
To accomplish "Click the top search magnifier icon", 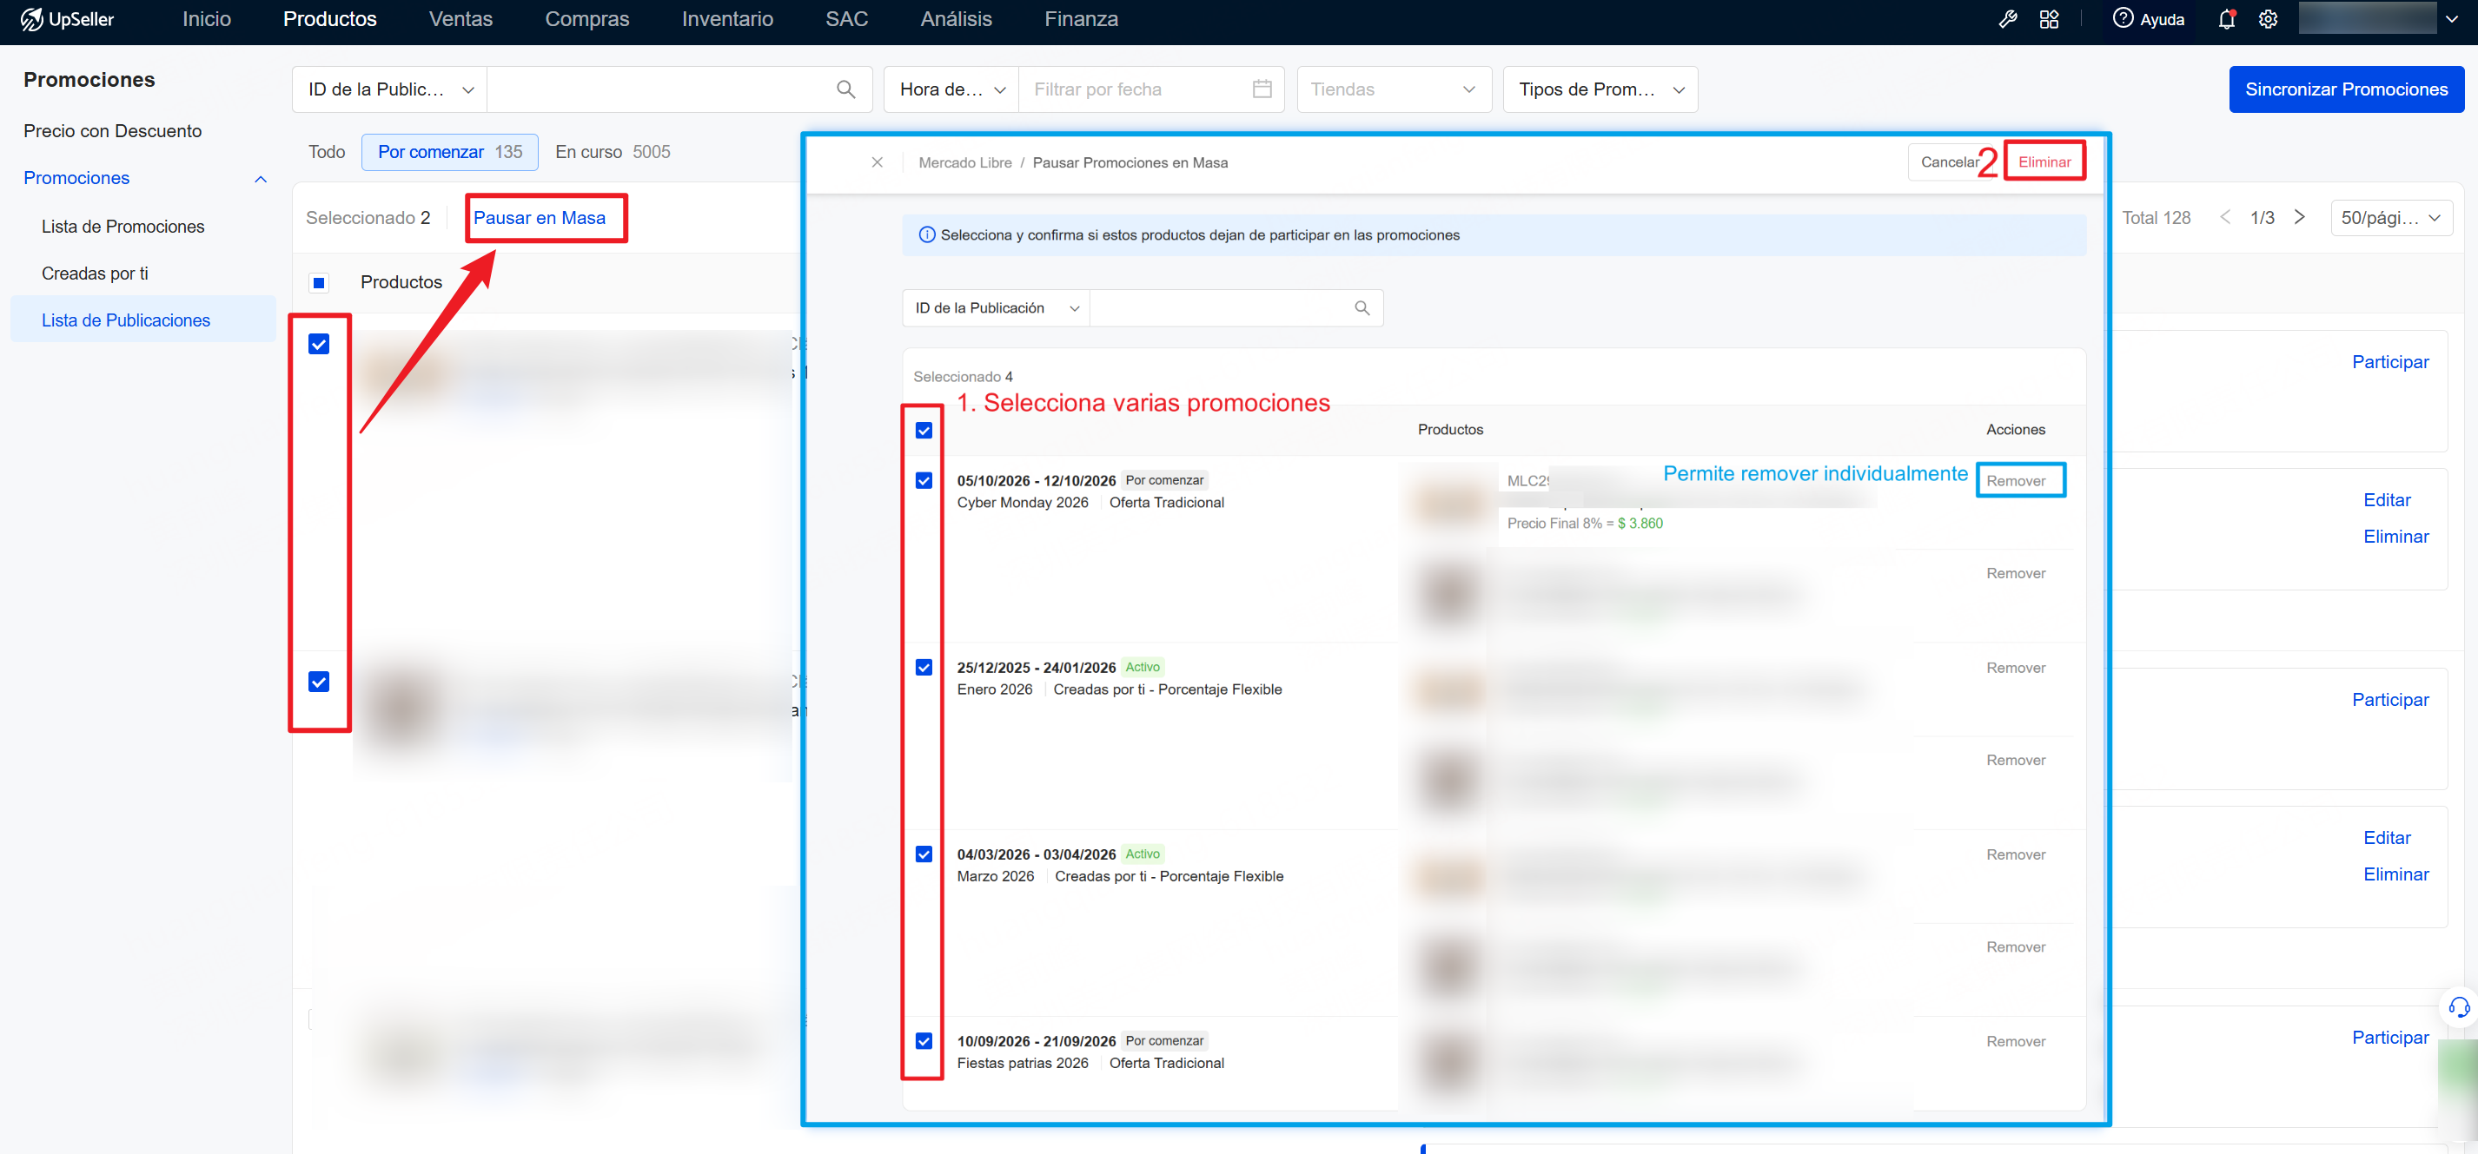I will tap(845, 89).
